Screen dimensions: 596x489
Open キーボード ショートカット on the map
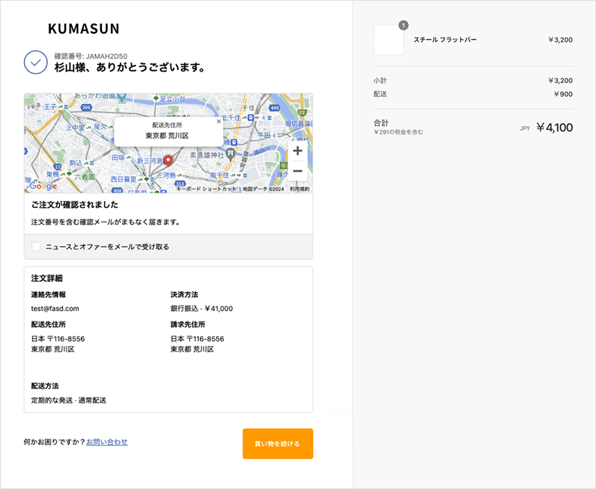pyautogui.click(x=206, y=189)
